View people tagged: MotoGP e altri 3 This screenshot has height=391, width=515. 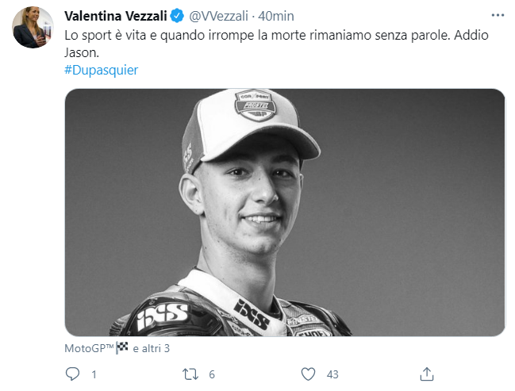[117, 348]
